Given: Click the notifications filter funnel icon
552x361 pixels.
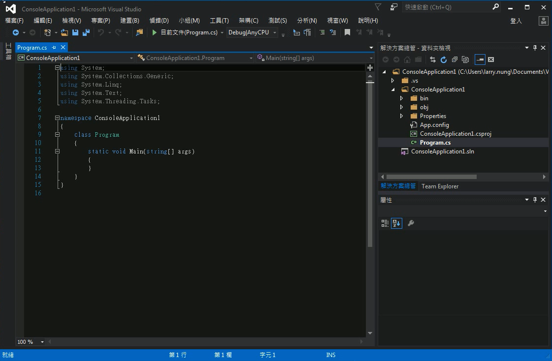Looking at the screenshot, I should tap(378, 7).
